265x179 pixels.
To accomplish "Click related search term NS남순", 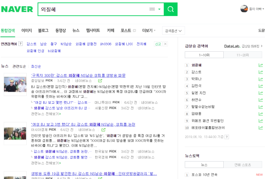I will (66, 44).
